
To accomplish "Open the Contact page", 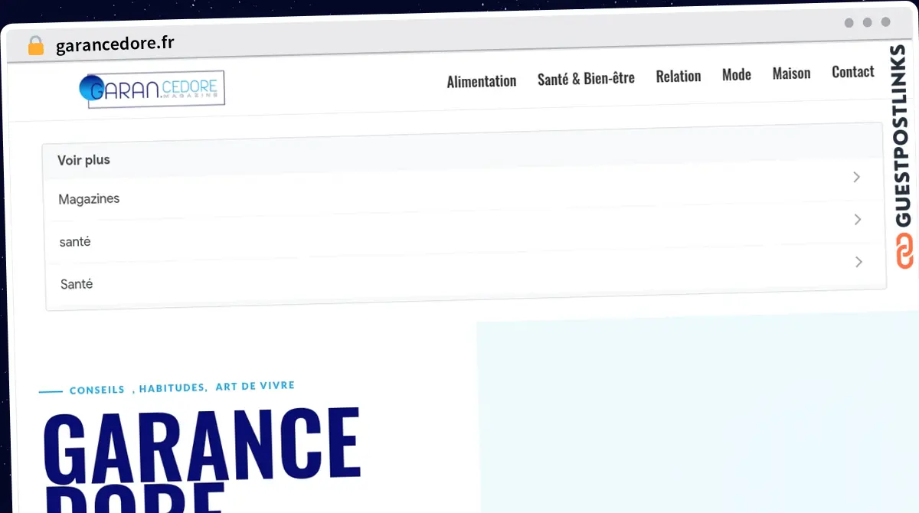I will [853, 71].
